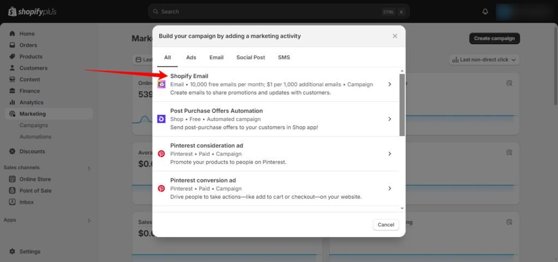
Task: Expand the Sales channels section
Action: 89,168
